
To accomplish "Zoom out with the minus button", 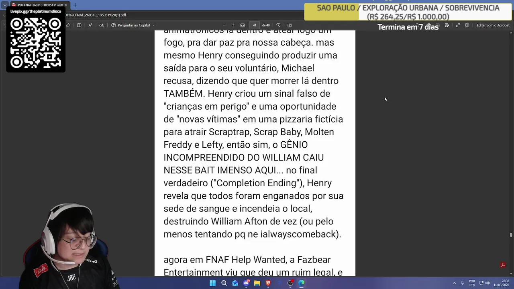I will pos(224,25).
